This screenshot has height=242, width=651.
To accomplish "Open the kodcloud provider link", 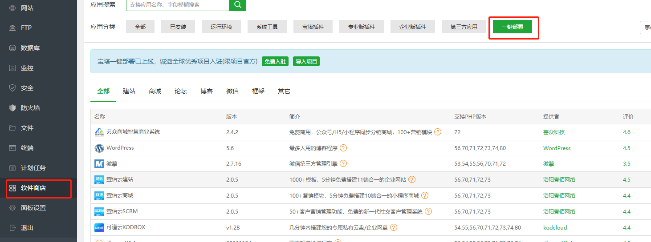I will tap(555, 228).
